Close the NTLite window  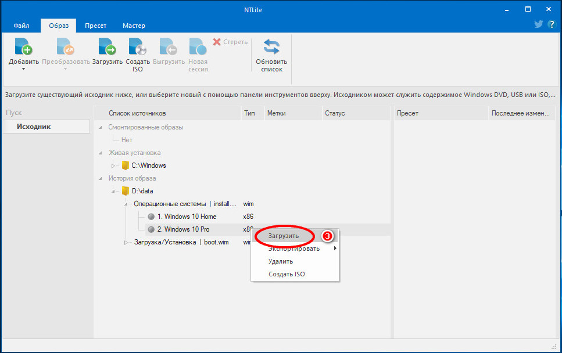click(549, 10)
